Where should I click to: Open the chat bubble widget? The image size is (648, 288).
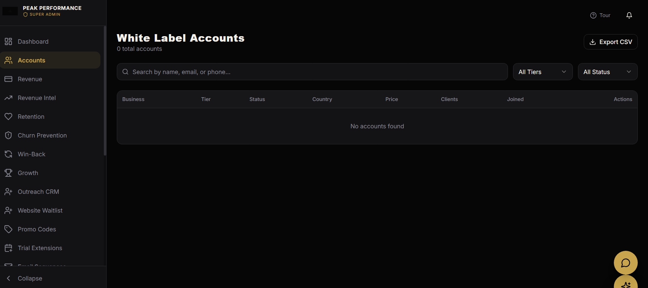point(626,263)
